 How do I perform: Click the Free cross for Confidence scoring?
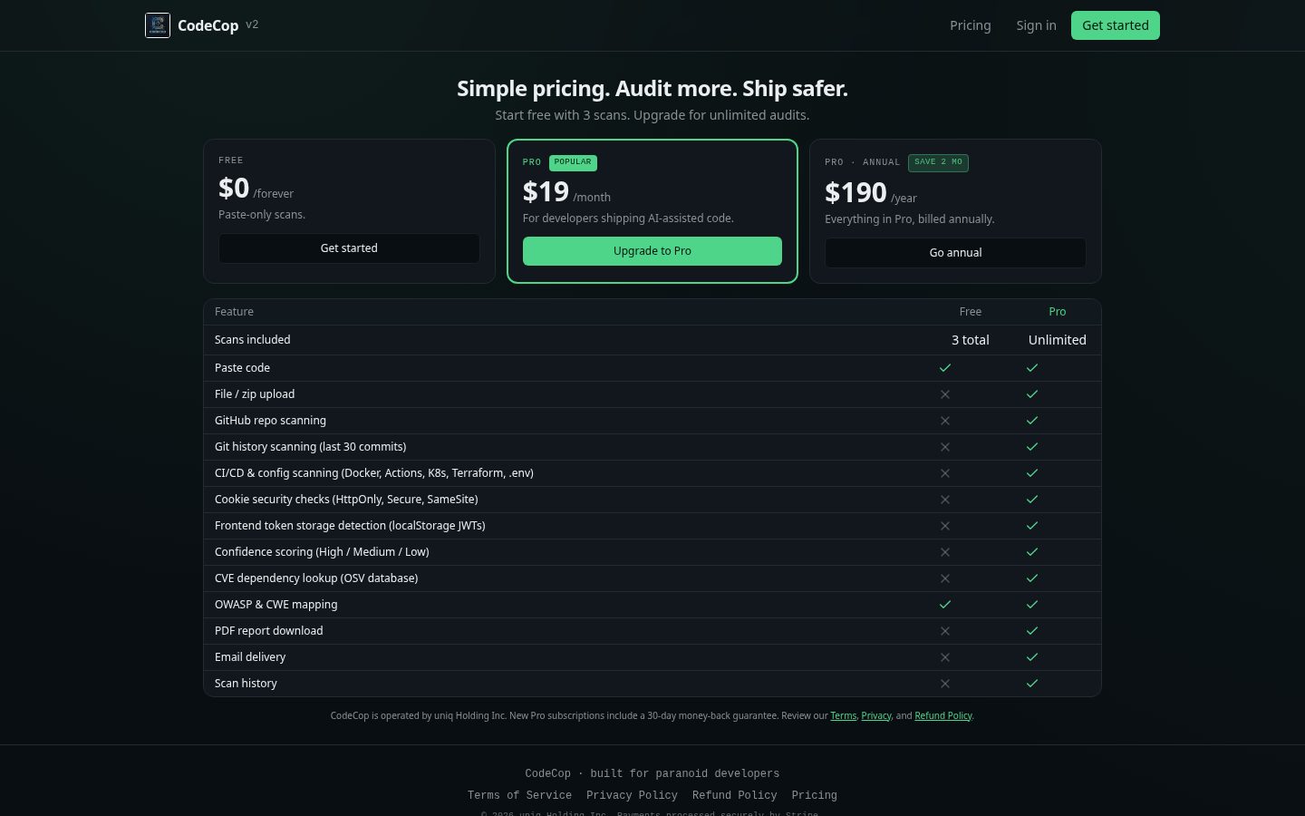point(945,552)
